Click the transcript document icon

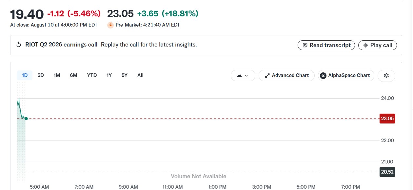pyautogui.click(x=305, y=45)
